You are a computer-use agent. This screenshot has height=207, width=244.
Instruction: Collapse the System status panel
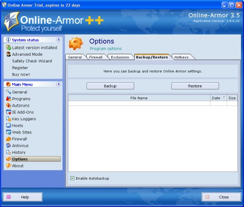(58, 40)
